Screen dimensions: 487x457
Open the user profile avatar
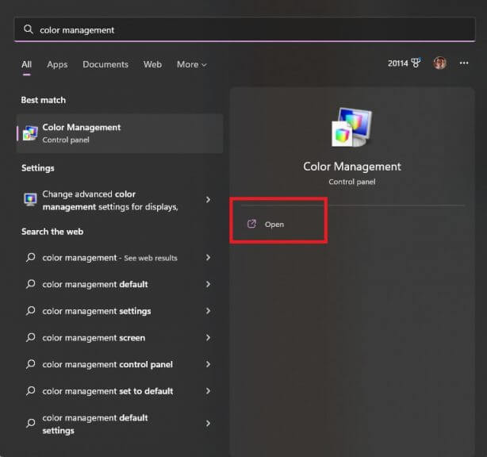pyautogui.click(x=439, y=63)
